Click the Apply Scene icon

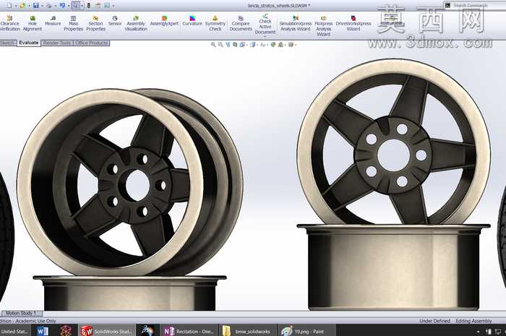pyautogui.click(x=280, y=45)
